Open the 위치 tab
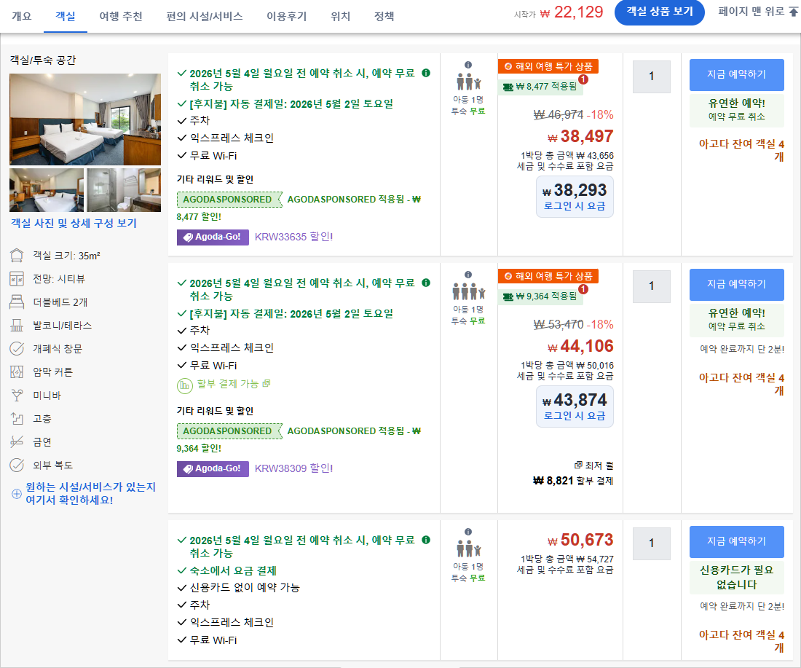 click(x=340, y=16)
